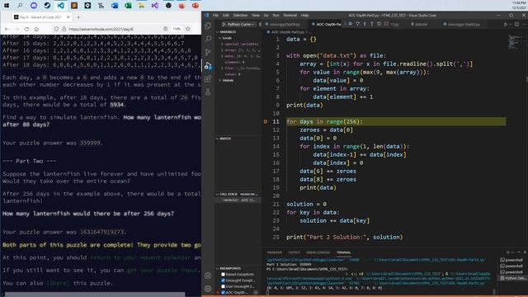
Task: Open Steam from the taskbar
Action: point(47,6)
